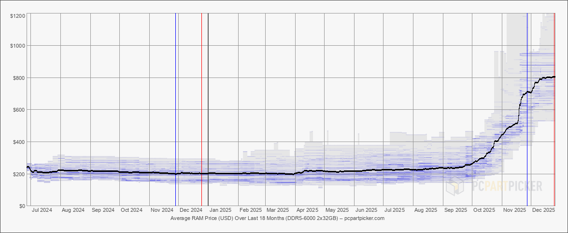Select the Sep 2024 axis label
Image resolution: width=568 pixels, height=233 pixels.
pos(103,210)
